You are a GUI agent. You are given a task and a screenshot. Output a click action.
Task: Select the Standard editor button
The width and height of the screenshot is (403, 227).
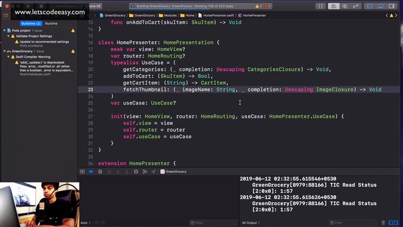[x=333, y=6]
